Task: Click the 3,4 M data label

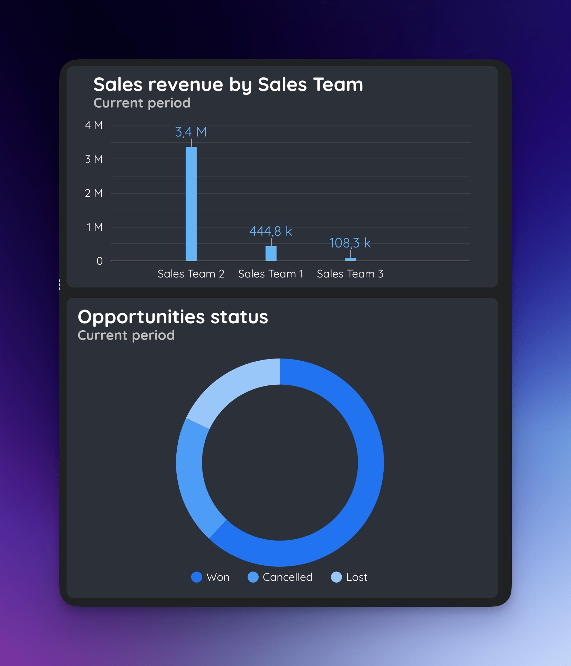Action: coord(191,132)
